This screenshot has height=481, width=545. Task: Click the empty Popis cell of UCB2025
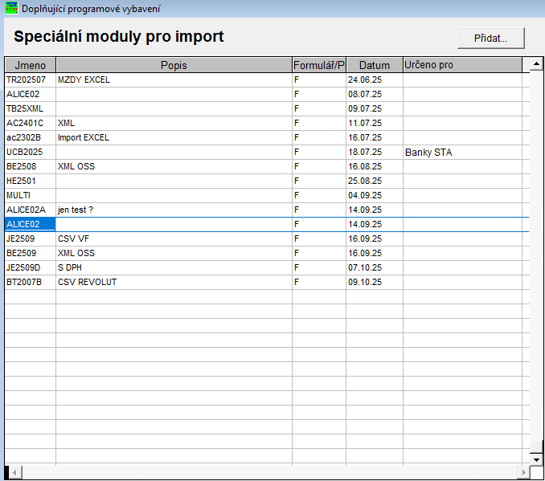click(x=174, y=152)
